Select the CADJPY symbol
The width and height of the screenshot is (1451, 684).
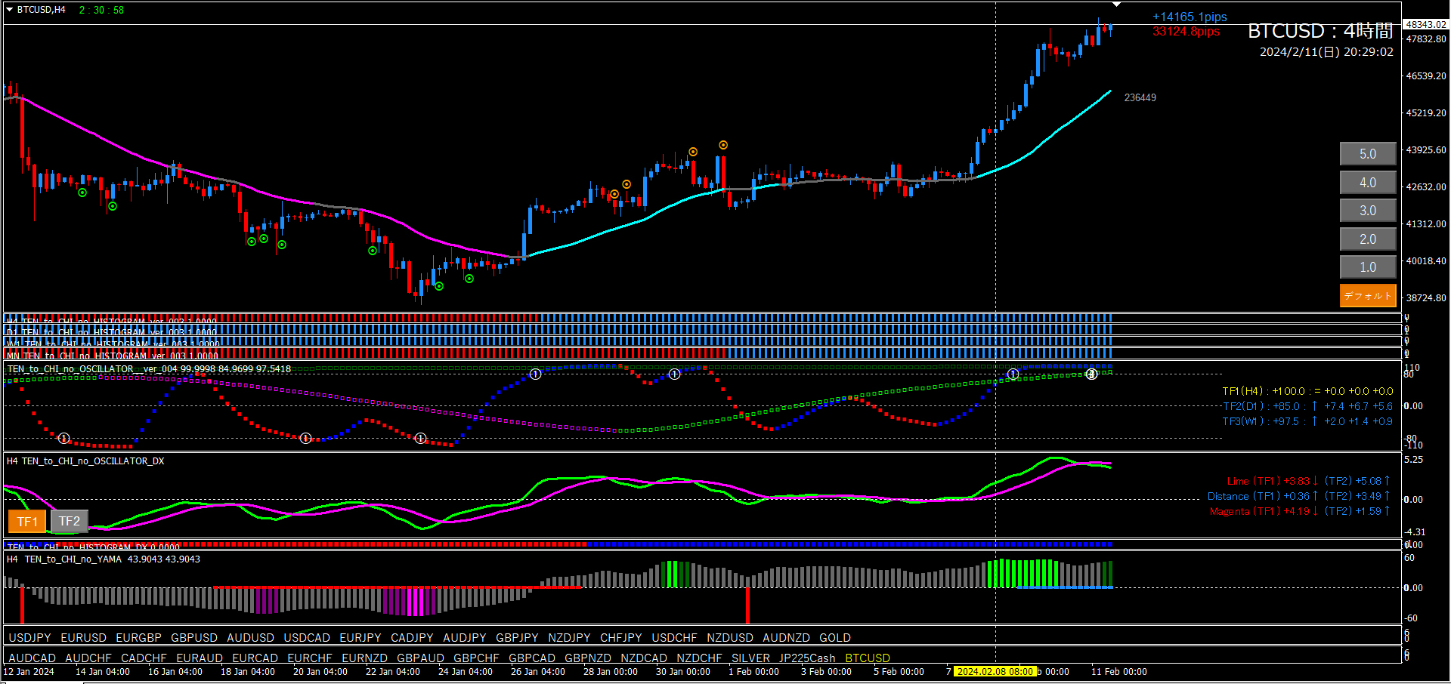point(412,638)
